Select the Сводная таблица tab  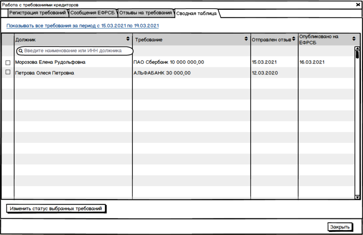coord(196,14)
